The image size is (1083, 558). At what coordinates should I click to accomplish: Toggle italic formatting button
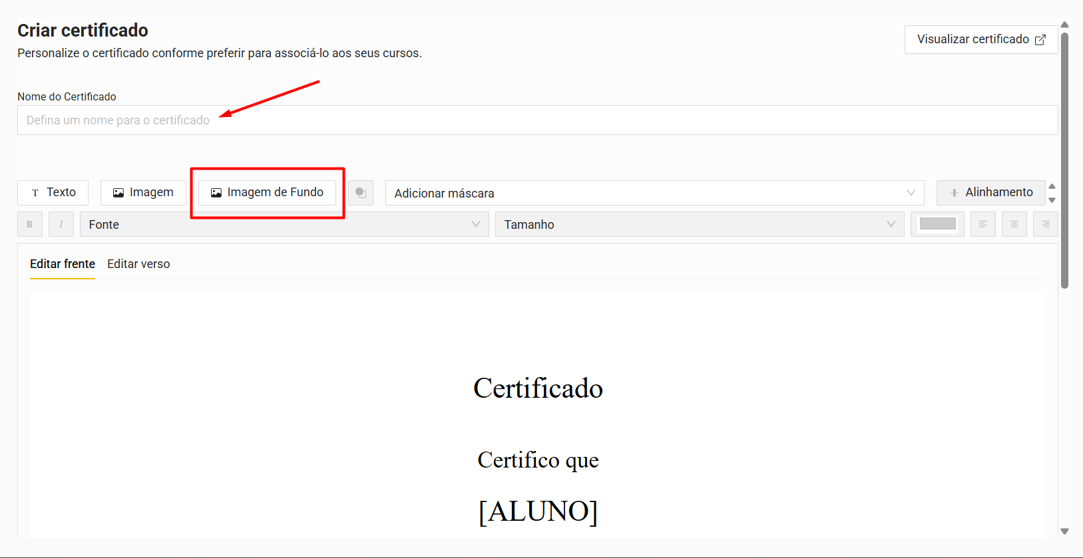61,224
